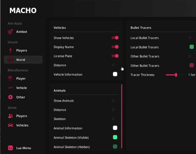Viewport: 196px width, 154px height.
Task: Toggle off vehicle Display Name
Action: click(x=115, y=47)
